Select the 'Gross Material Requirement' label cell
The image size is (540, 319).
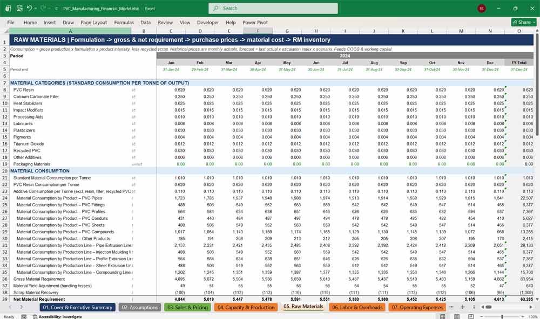[39, 279]
